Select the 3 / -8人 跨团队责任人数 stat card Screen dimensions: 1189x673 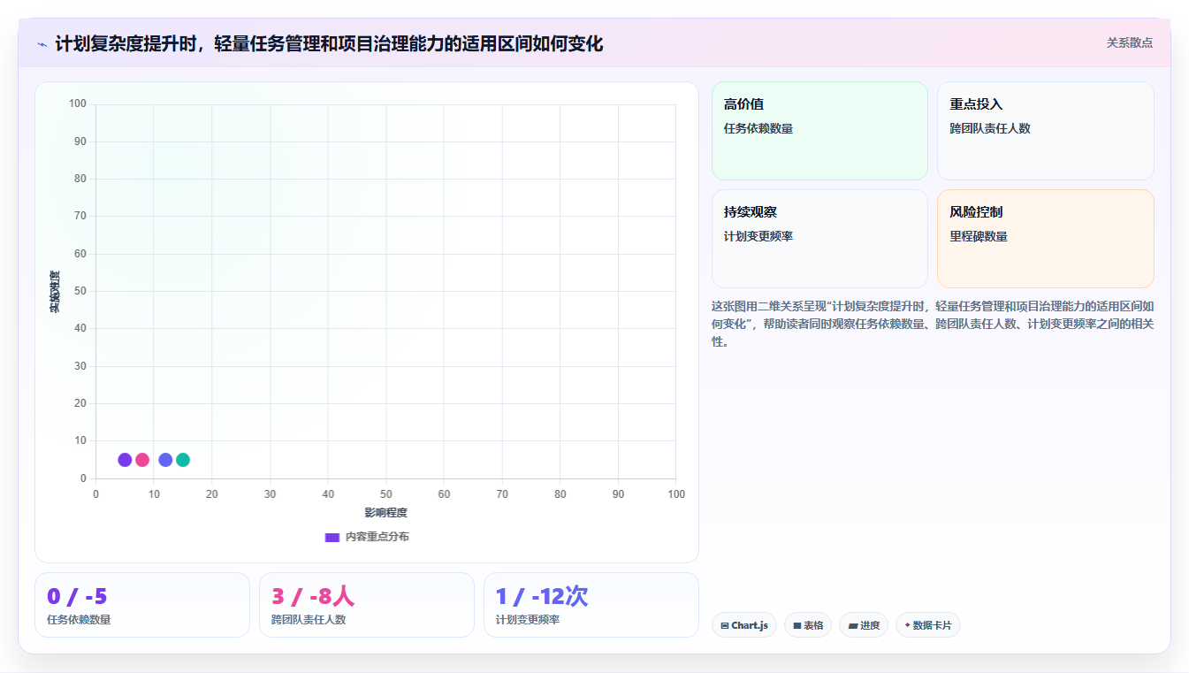pos(367,605)
